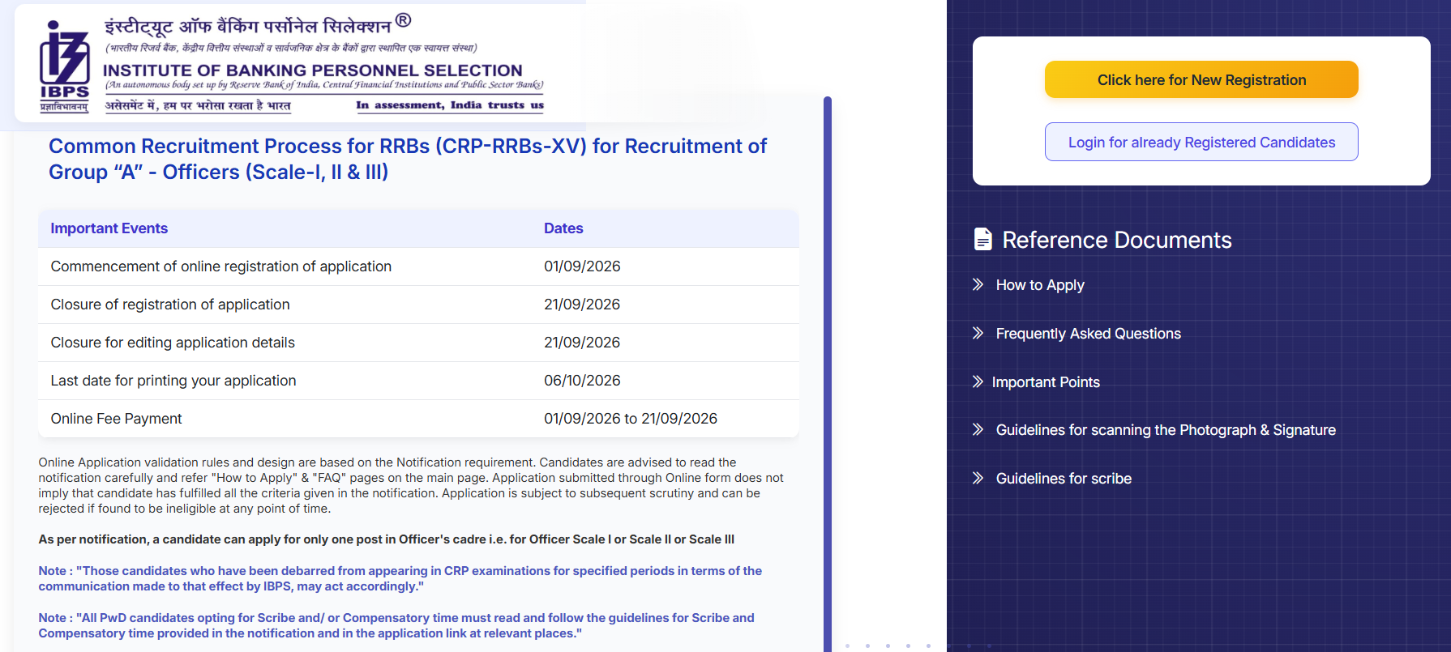Click the note about PwD candidates and Scribe

396,625
